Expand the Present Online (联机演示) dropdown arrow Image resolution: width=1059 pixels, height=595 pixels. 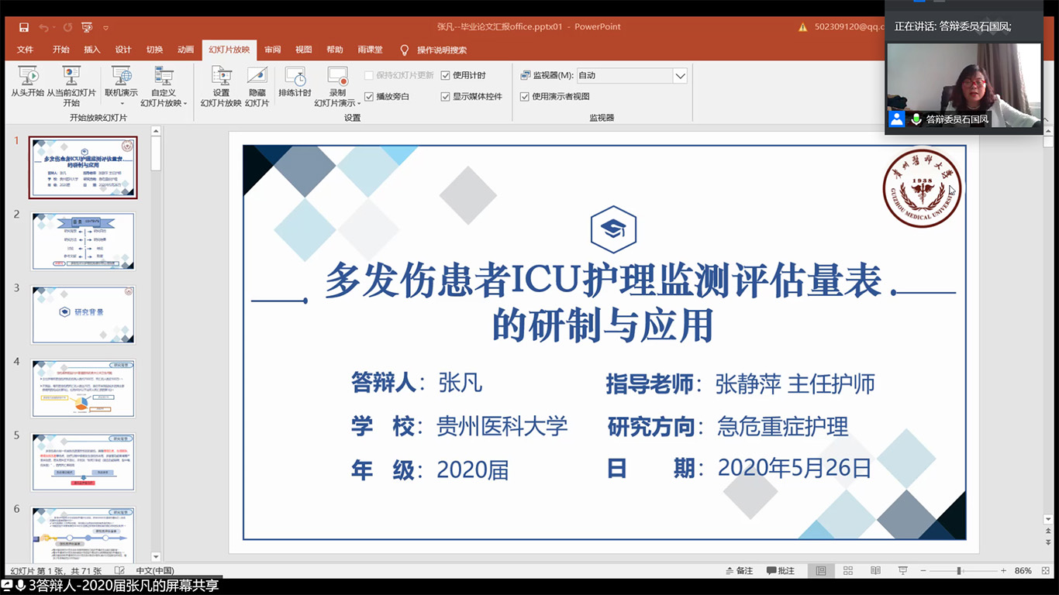(x=121, y=103)
